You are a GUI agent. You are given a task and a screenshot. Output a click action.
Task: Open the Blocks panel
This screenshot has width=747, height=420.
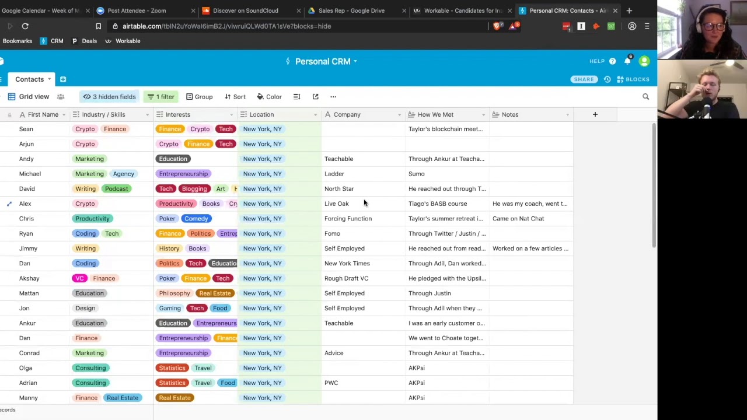633,79
